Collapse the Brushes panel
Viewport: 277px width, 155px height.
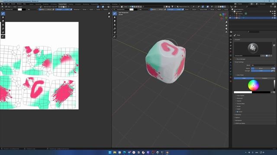coord(237,40)
